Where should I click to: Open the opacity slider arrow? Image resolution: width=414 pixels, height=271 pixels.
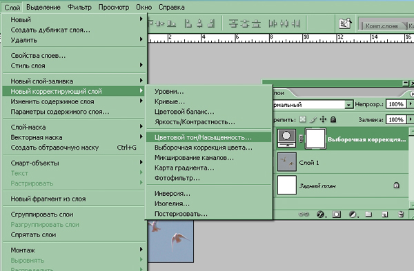click(411, 104)
